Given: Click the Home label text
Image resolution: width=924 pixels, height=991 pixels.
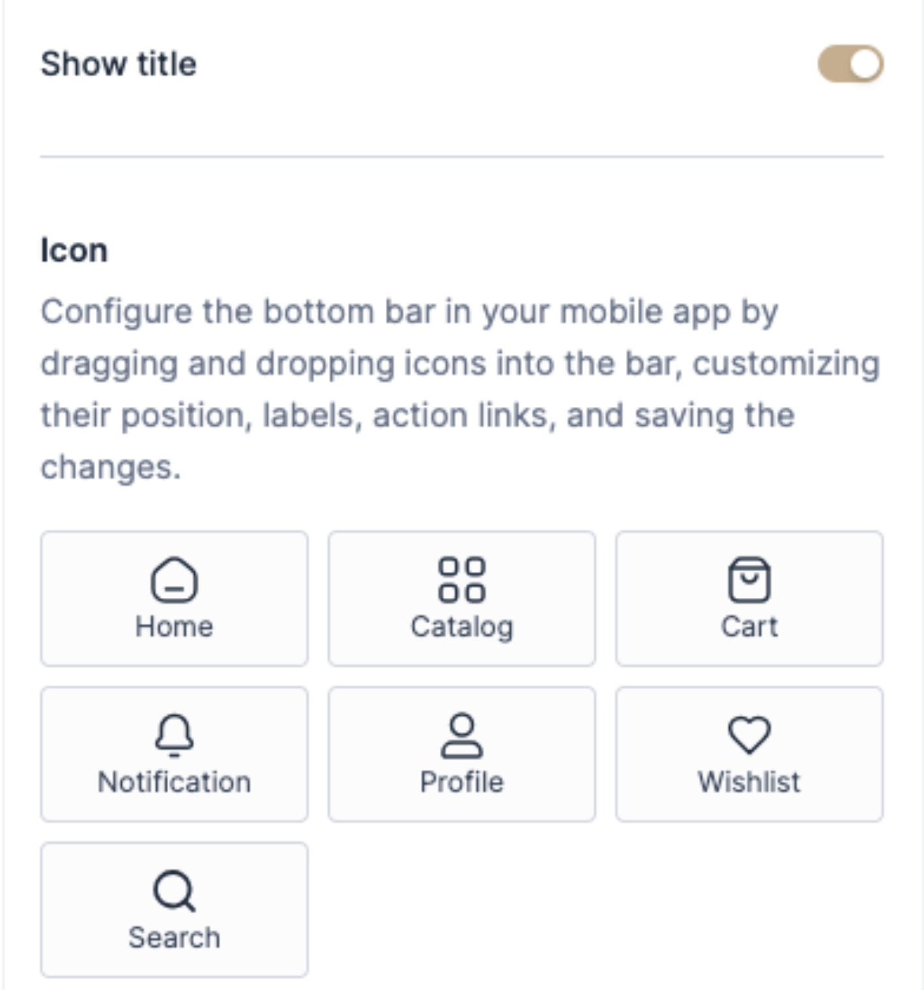Looking at the screenshot, I should pos(174,627).
